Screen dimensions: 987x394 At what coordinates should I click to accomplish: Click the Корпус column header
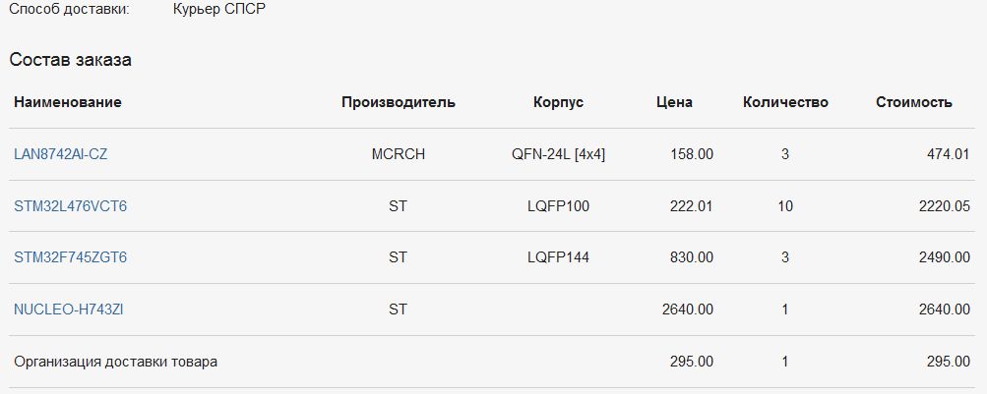coord(558,102)
